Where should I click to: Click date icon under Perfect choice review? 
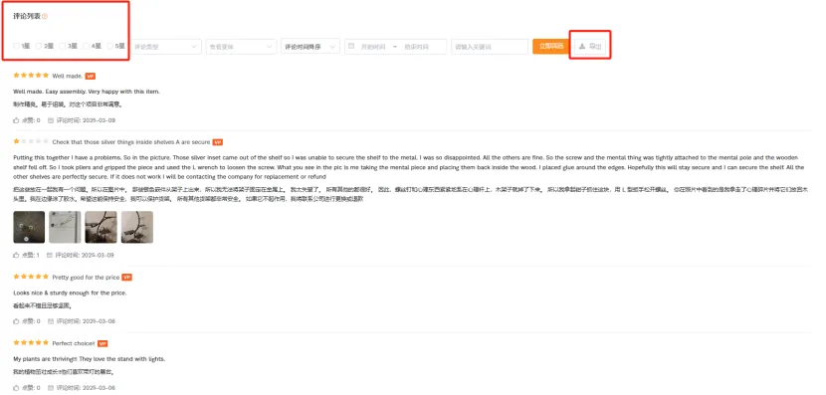click(51, 388)
